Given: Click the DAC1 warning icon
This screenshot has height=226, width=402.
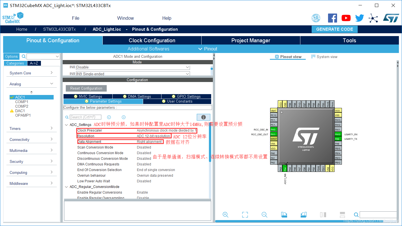Looking at the screenshot, I should (x=12, y=111).
